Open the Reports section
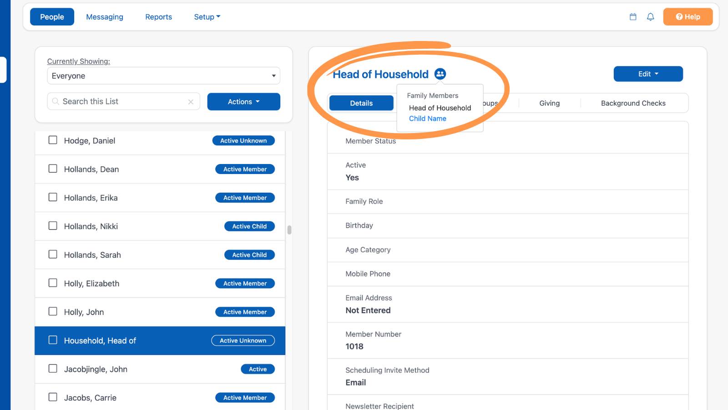The image size is (728, 410). click(159, 17)
